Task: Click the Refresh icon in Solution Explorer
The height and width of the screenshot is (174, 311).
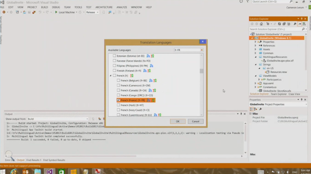Action: (x=279, y=24)
